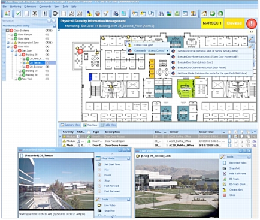The width and height of the screenshot is (260, 220).
Task: Select the Pause radio button in Play Mode
Action: tap(99, 175)
